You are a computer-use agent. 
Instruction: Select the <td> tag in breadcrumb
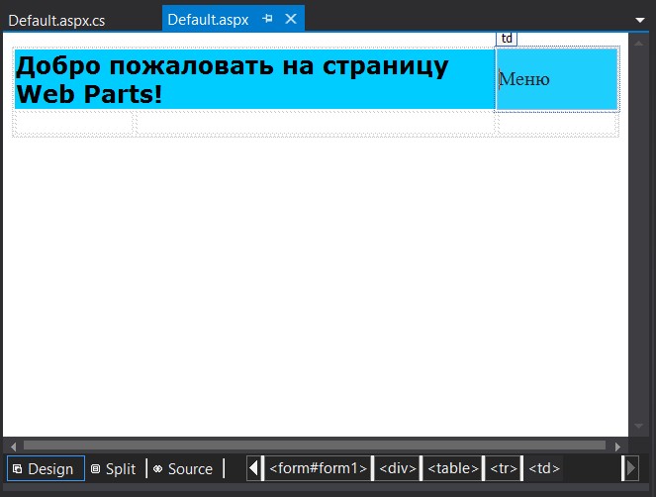544,468
